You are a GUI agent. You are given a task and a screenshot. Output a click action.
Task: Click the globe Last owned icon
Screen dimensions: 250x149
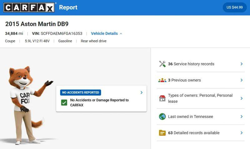(x=162, y=117)
